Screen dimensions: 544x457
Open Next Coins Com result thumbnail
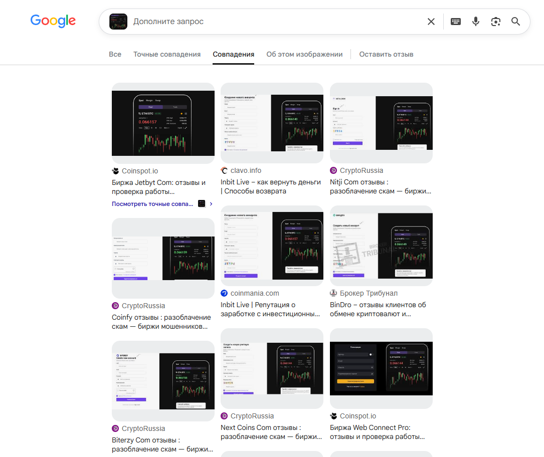(x=272, y=369)
